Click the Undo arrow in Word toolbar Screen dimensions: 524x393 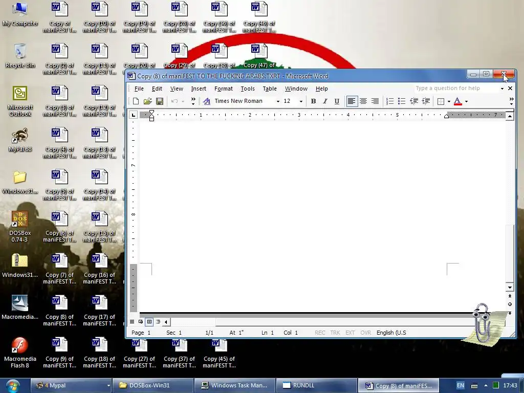coord(174,101)
